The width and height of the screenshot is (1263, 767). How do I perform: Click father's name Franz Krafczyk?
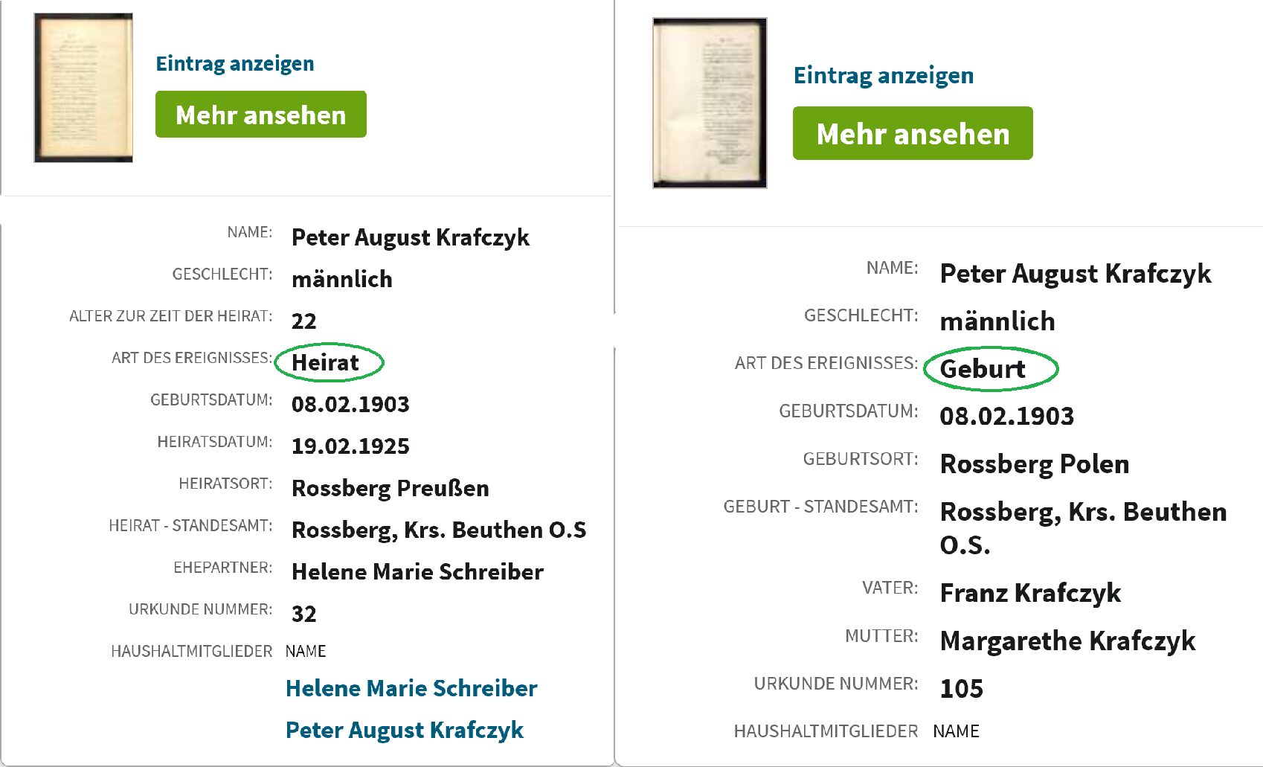coord(1030,593)
